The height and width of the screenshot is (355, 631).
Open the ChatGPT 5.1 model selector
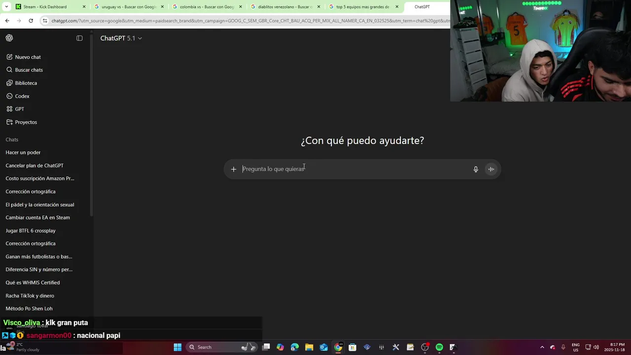point(121,38)
